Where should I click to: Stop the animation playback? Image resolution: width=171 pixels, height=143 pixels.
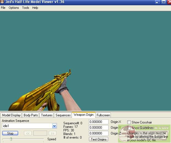10,133
